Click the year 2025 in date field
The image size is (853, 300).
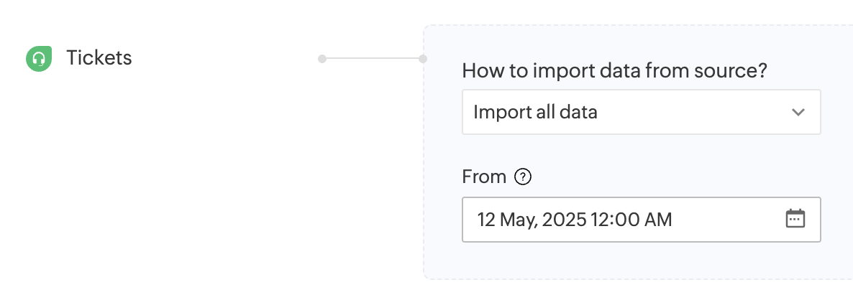tap(564, 220)
